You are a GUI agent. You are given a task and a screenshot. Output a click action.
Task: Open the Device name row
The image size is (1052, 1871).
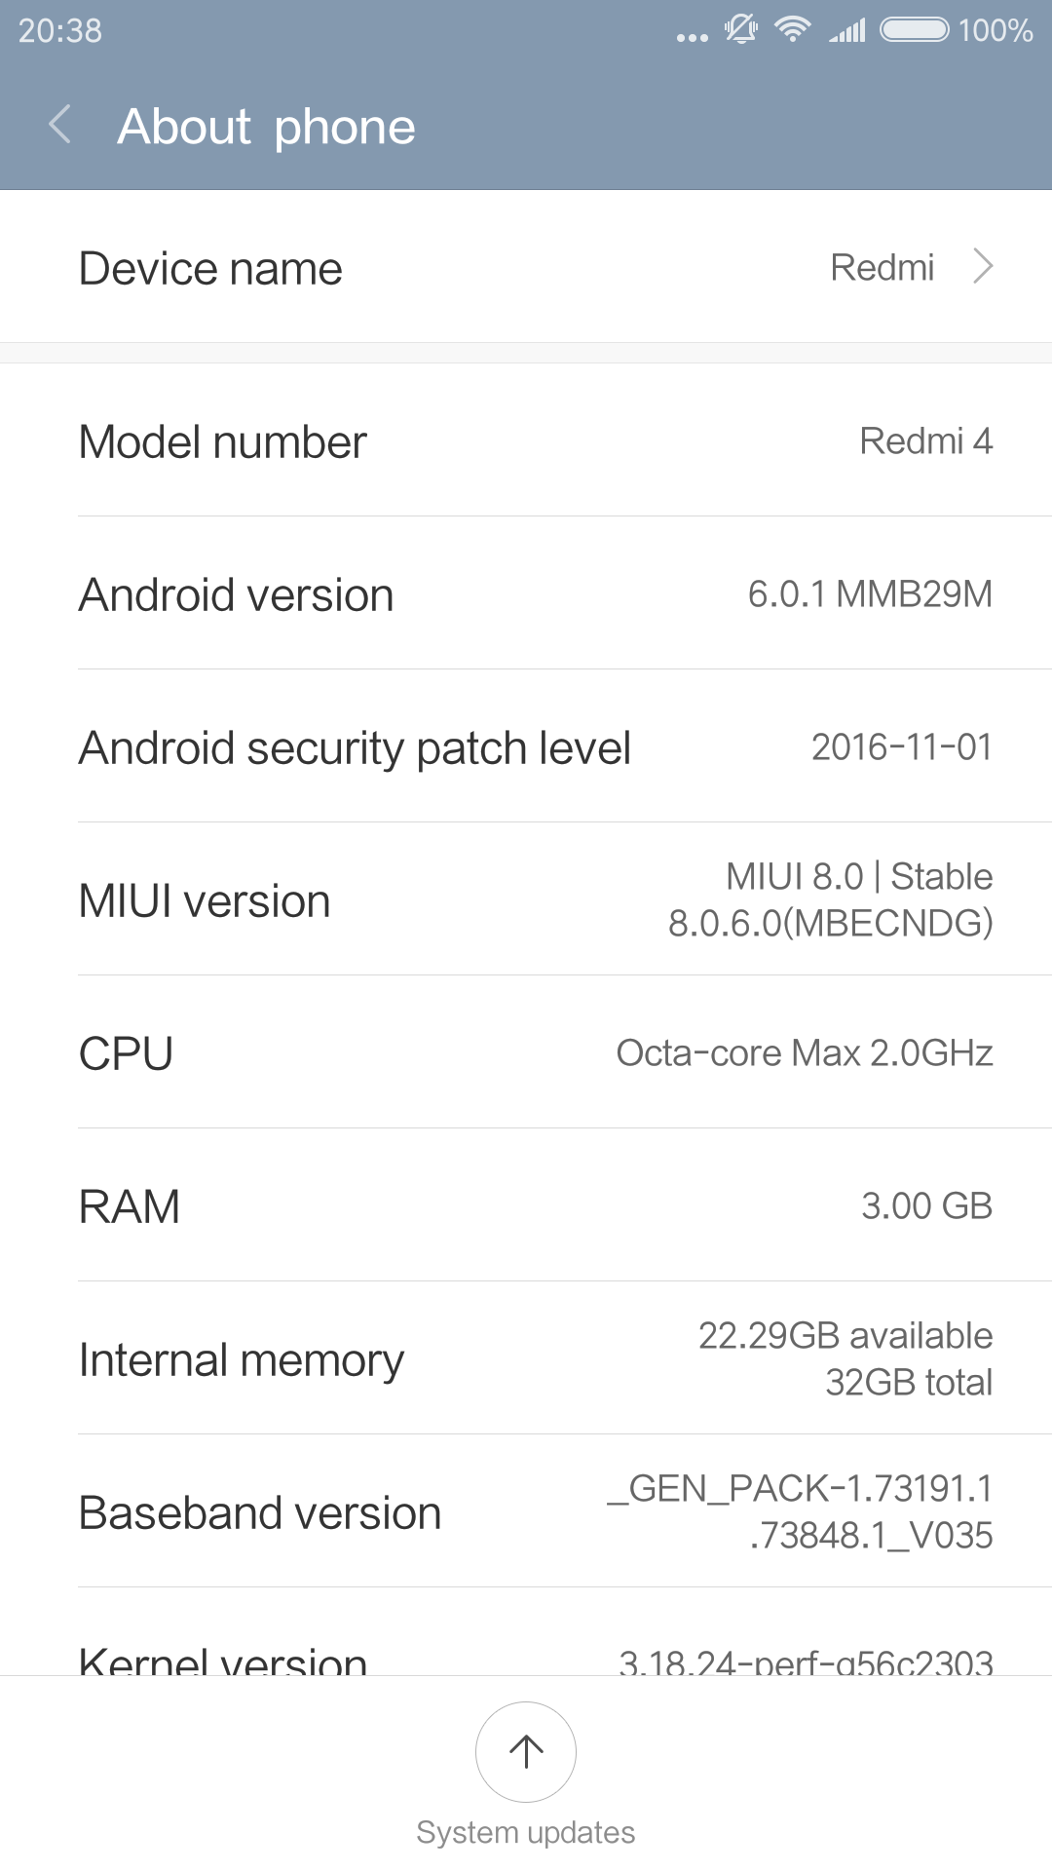pos(526,267)
